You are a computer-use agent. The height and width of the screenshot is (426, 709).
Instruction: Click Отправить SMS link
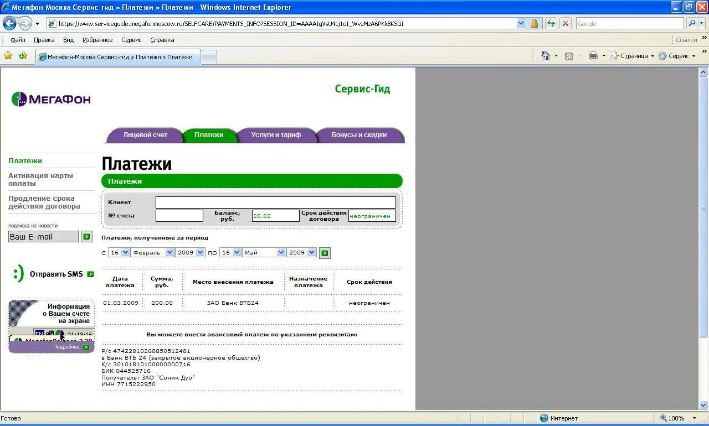(56, 274)
